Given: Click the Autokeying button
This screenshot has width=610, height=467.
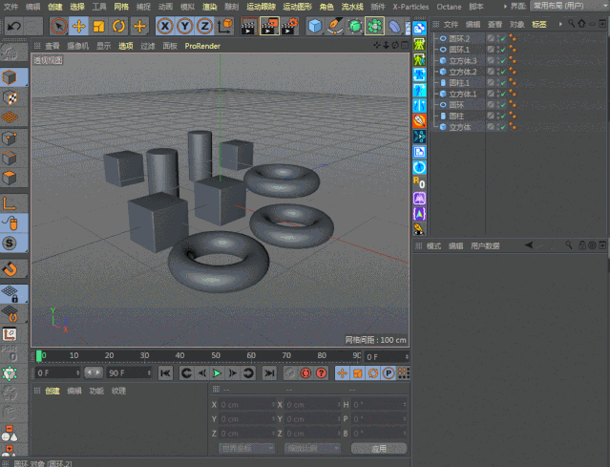Looking at the screenshot, I should point(305,373).
